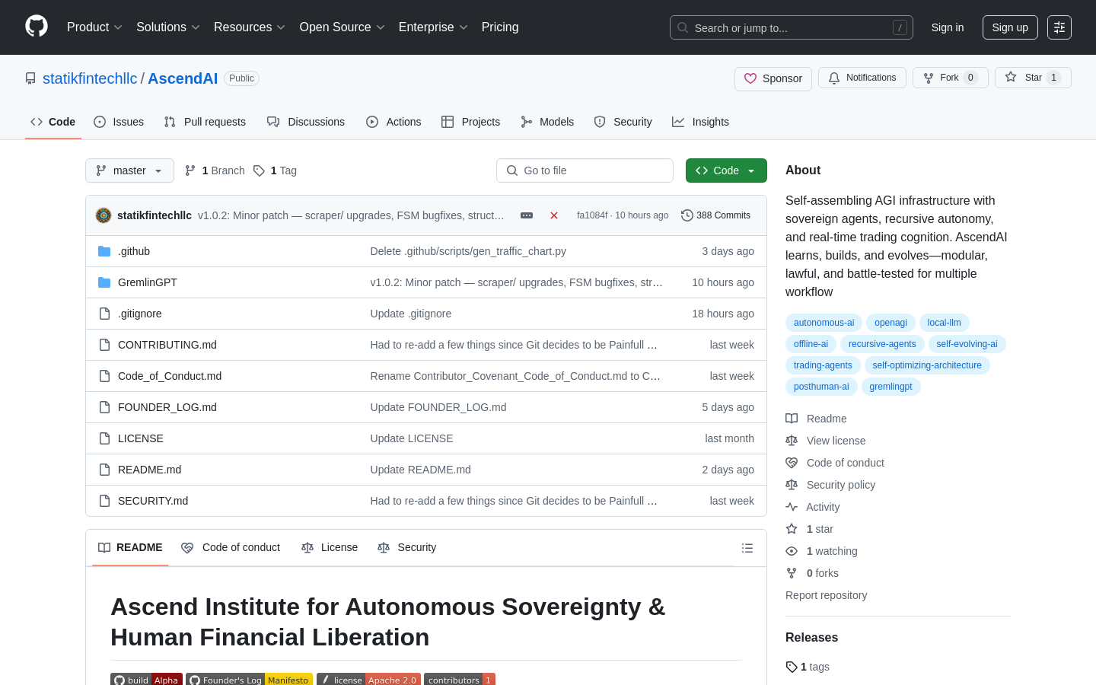Screen dimensions: 1096x685
Task: Open the Pricing page
Action: coord(500,27)
